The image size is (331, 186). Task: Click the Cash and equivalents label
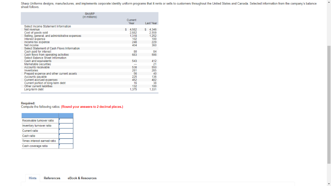point(38,61)
